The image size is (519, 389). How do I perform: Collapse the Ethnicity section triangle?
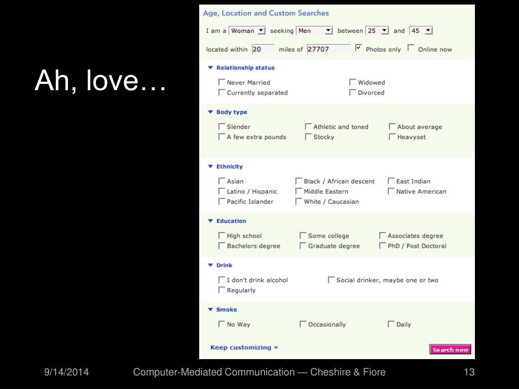tap(210, 166)
